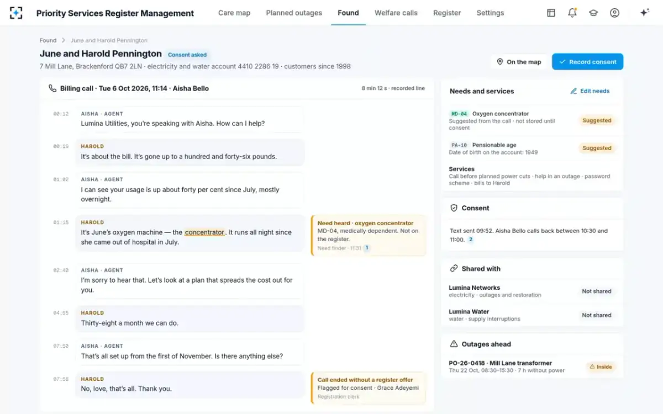Select the Found tab

348,13
